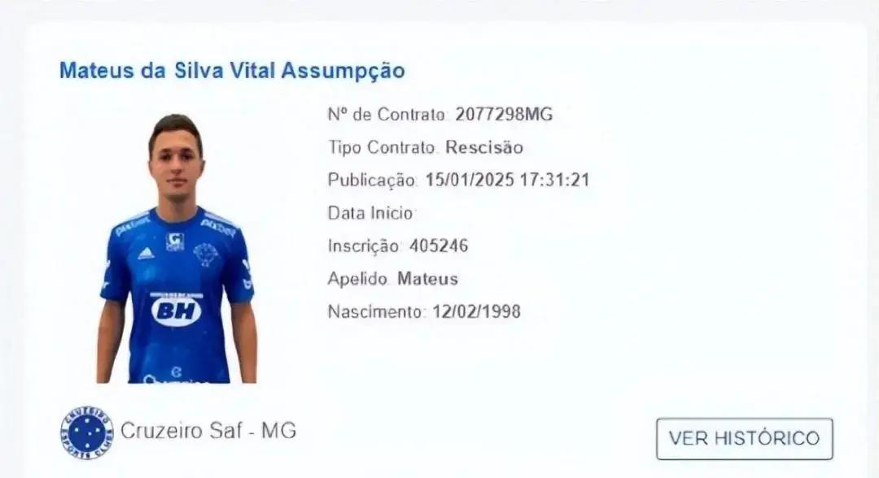
Task: Select contract number 2077298MG
Action: 504,114
